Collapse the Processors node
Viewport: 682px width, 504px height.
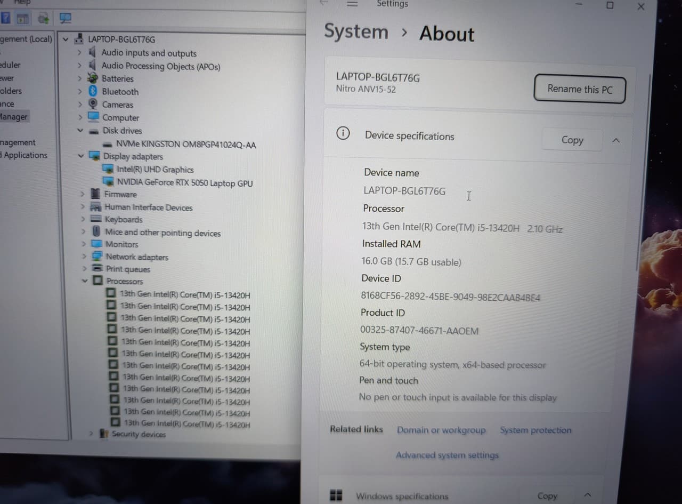(x=85, y=281)
